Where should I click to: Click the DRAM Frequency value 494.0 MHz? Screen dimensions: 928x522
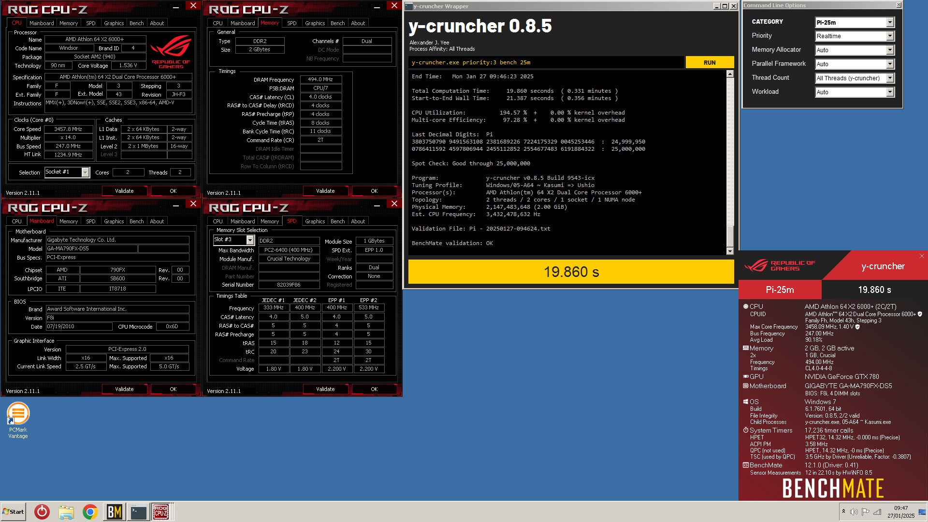(x=321, y=79)
